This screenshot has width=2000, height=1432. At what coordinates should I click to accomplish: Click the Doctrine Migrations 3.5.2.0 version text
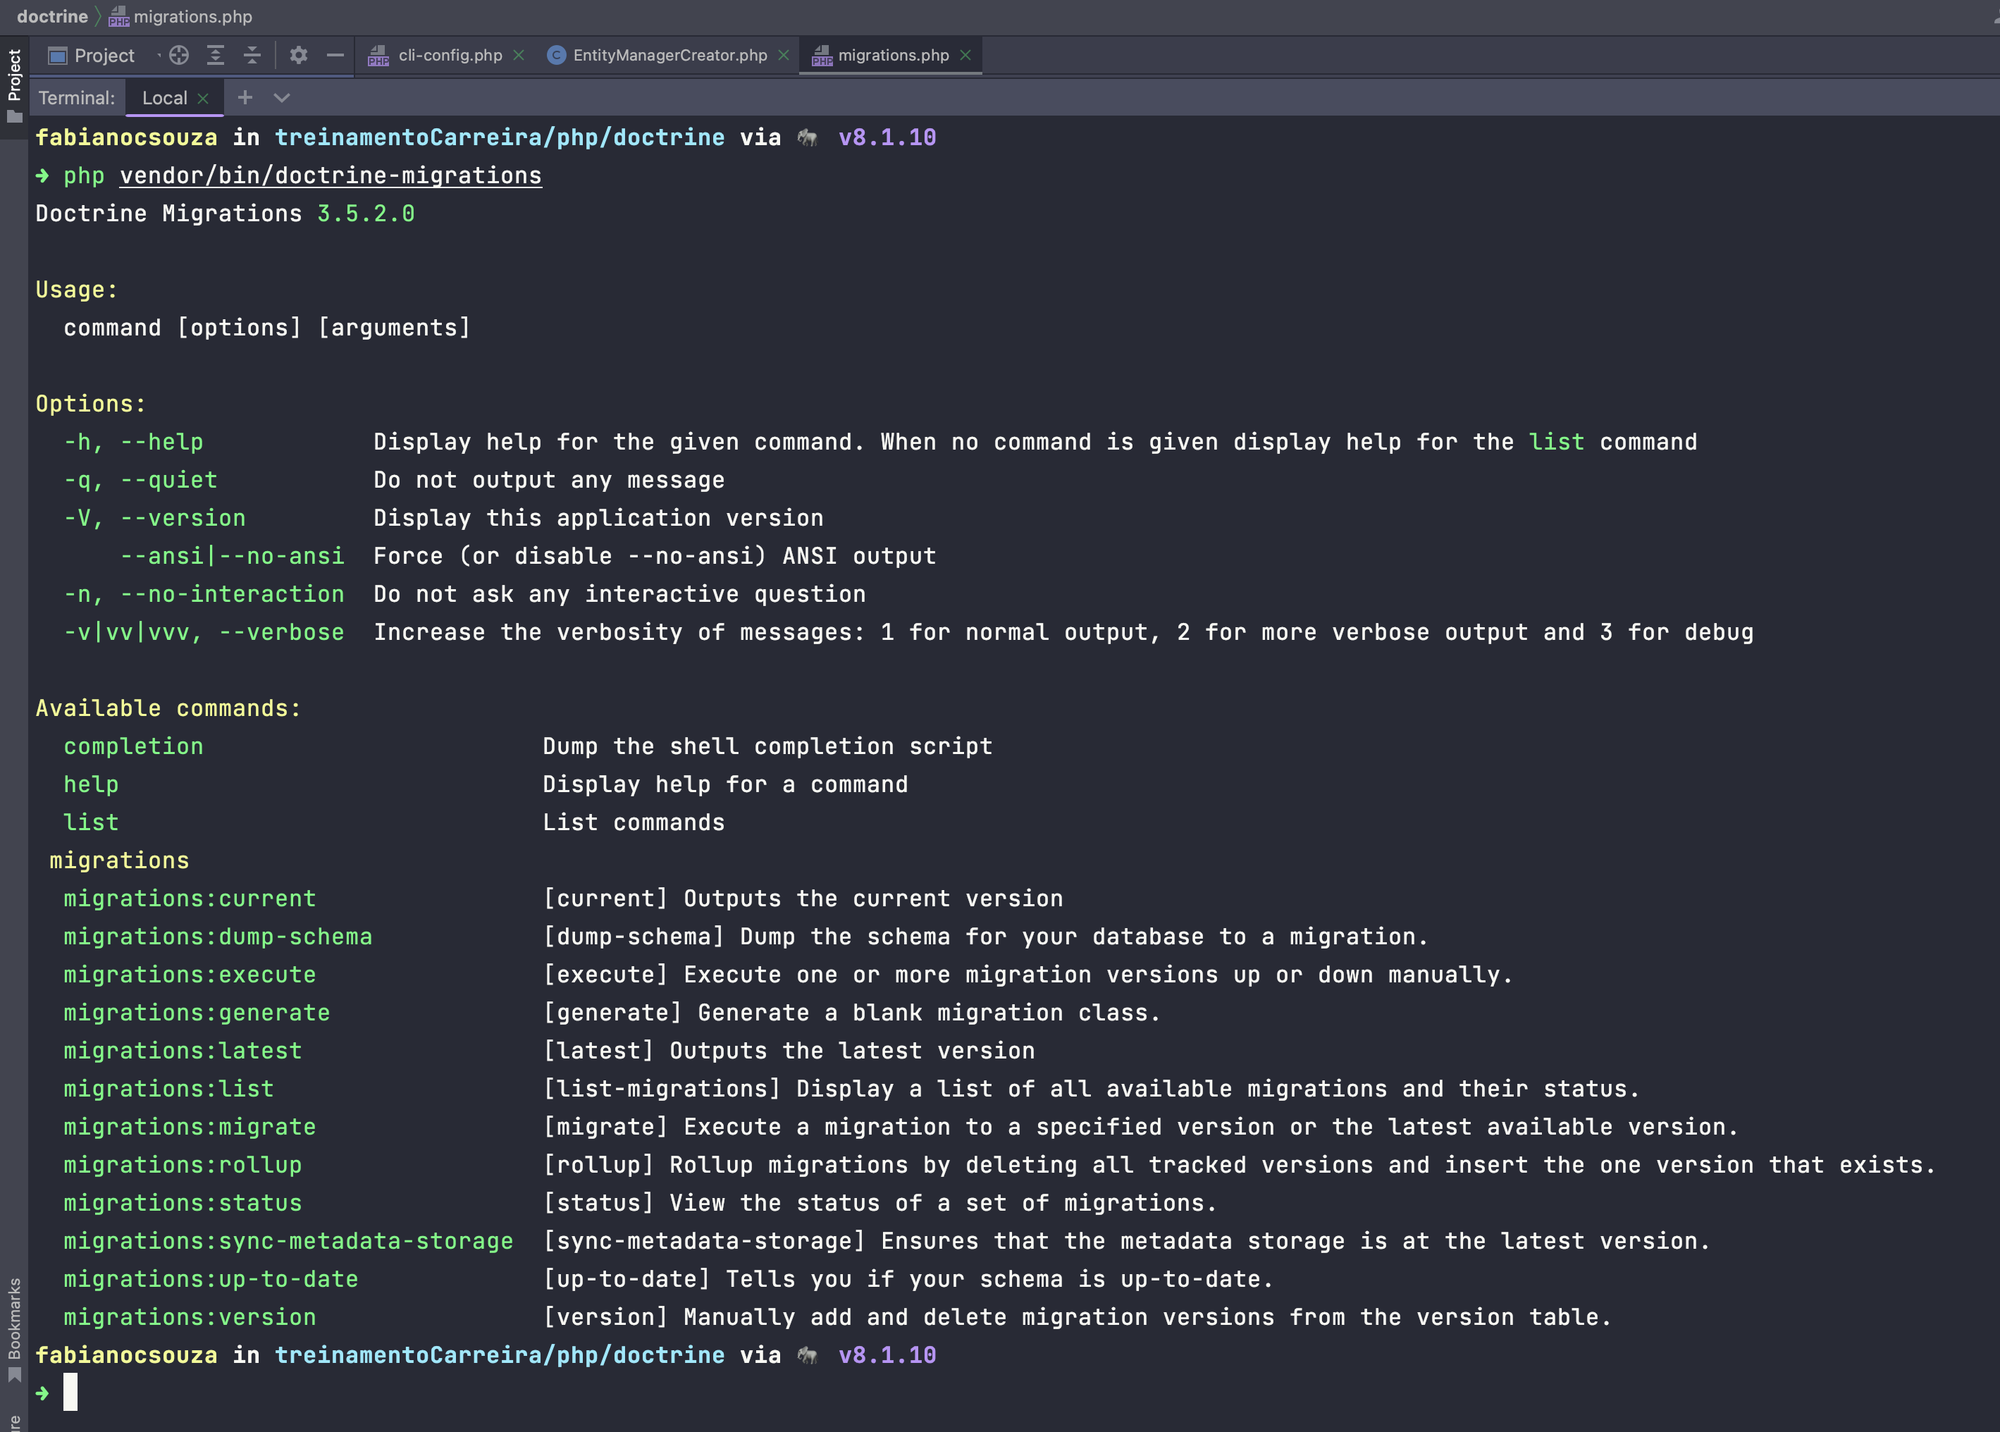click(225, 214)
